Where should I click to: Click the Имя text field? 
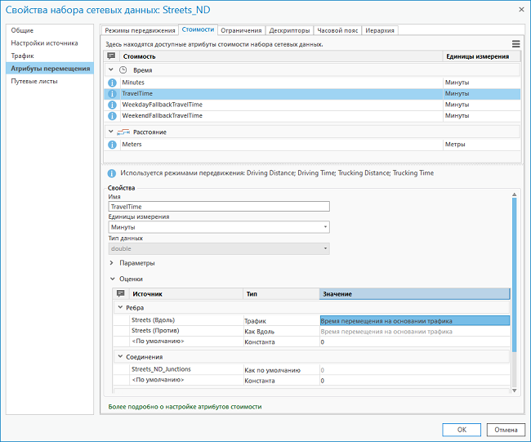coord(218,207)
